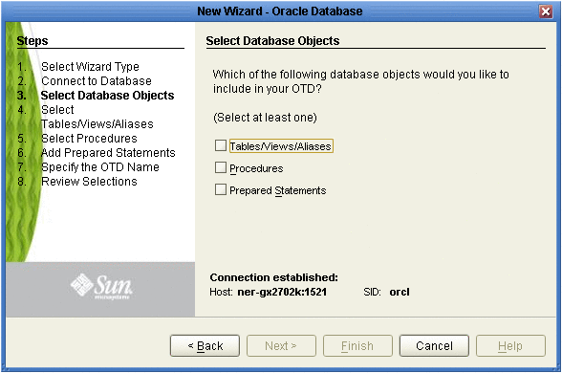Click bold step 'Select Database Objects' in list
This screenshot has height=373, width=562.
[x=107, y=96]
